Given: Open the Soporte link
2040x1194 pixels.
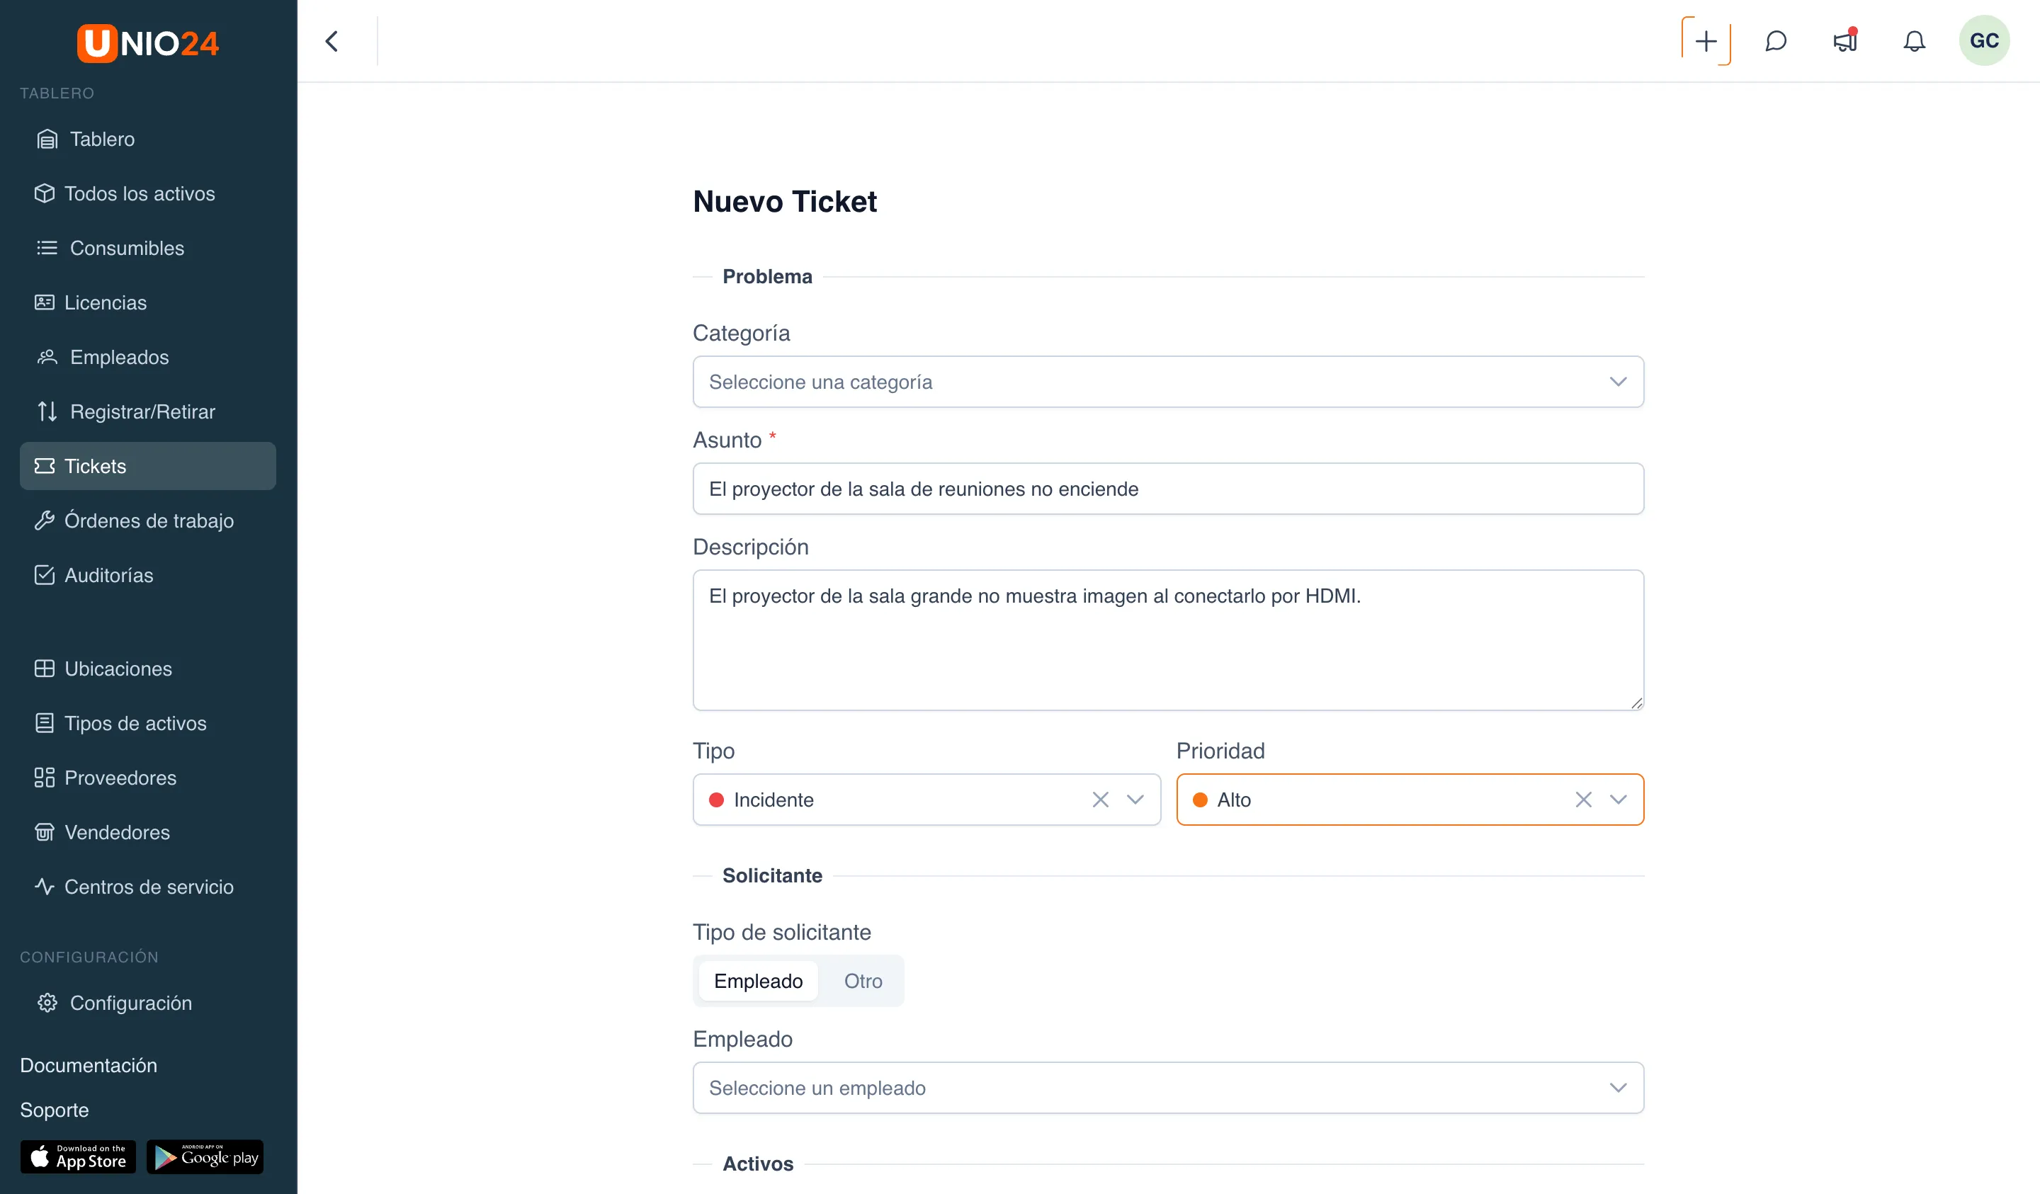Looking at the screenshot, I should 55,1110.
